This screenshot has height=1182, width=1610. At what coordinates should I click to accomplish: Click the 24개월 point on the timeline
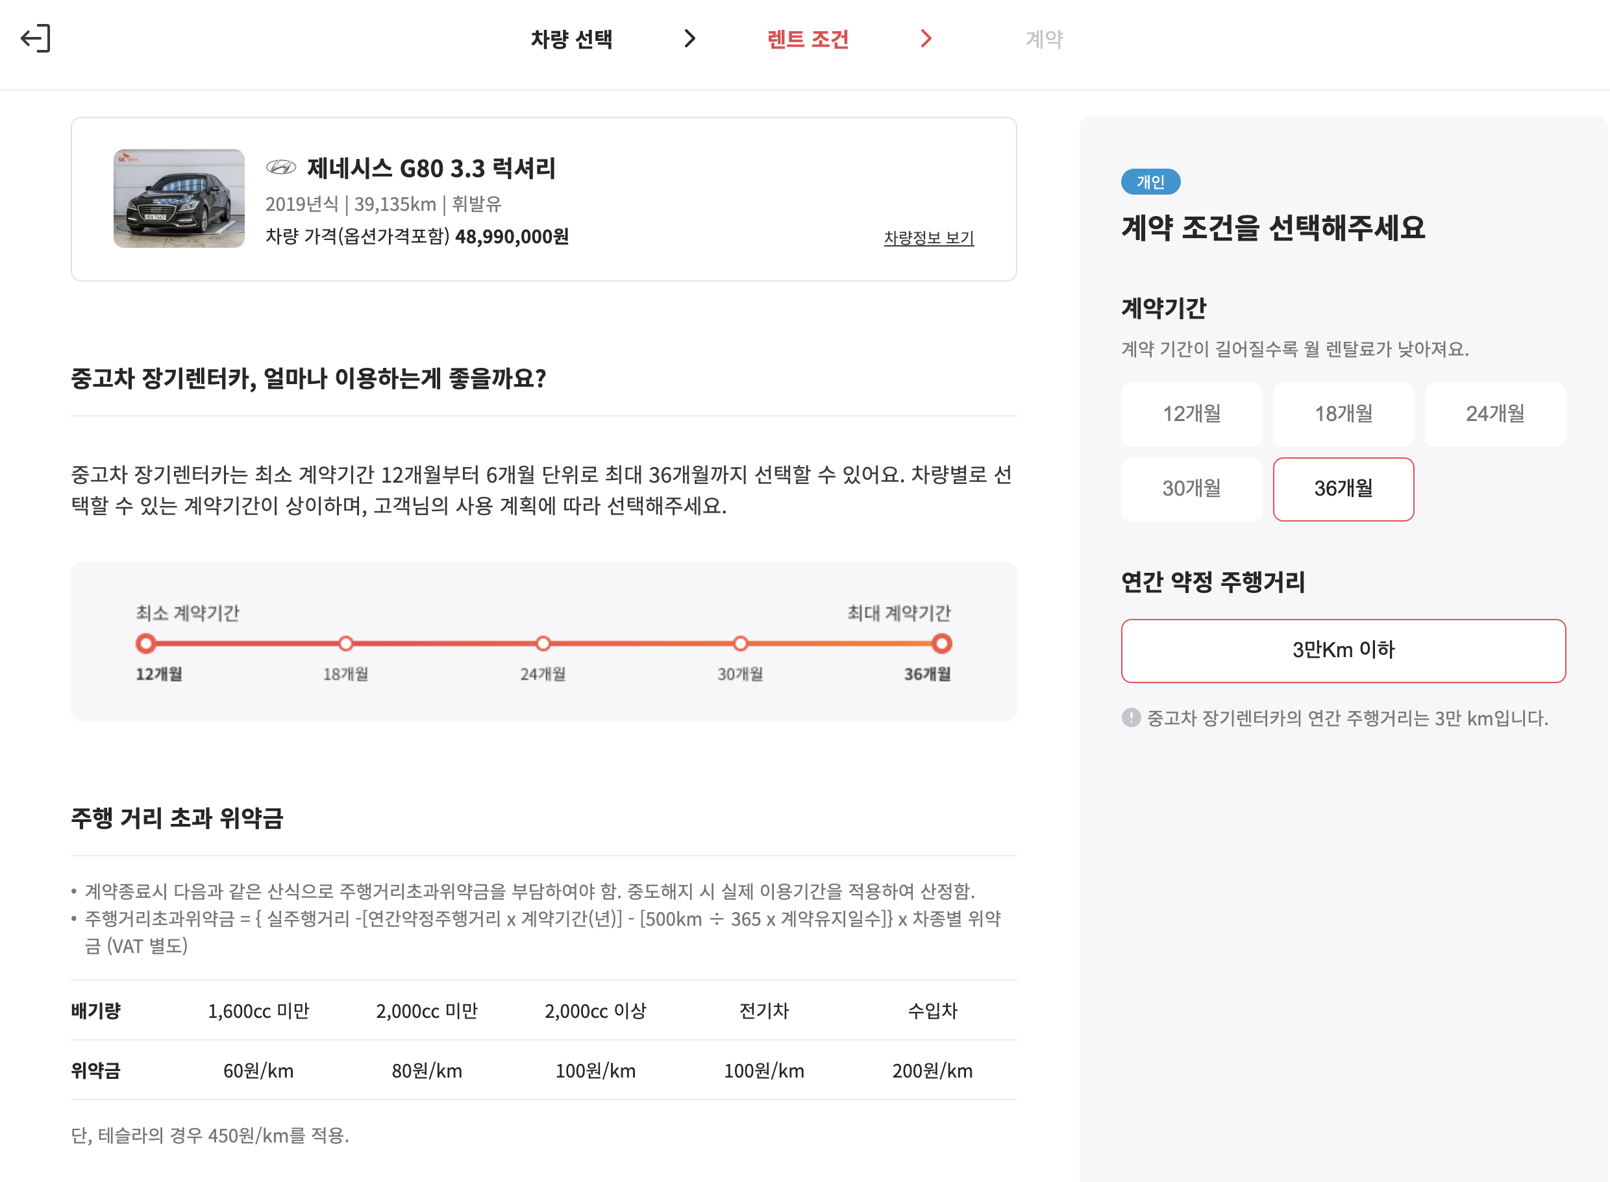click(x=543, y=644)
